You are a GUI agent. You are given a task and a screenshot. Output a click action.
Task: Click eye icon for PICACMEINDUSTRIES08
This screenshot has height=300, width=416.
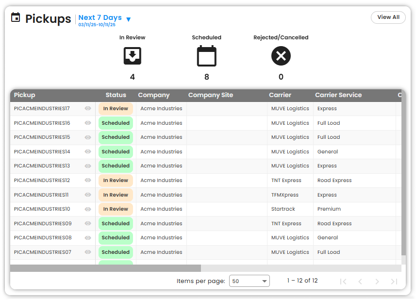coord(88,238)
